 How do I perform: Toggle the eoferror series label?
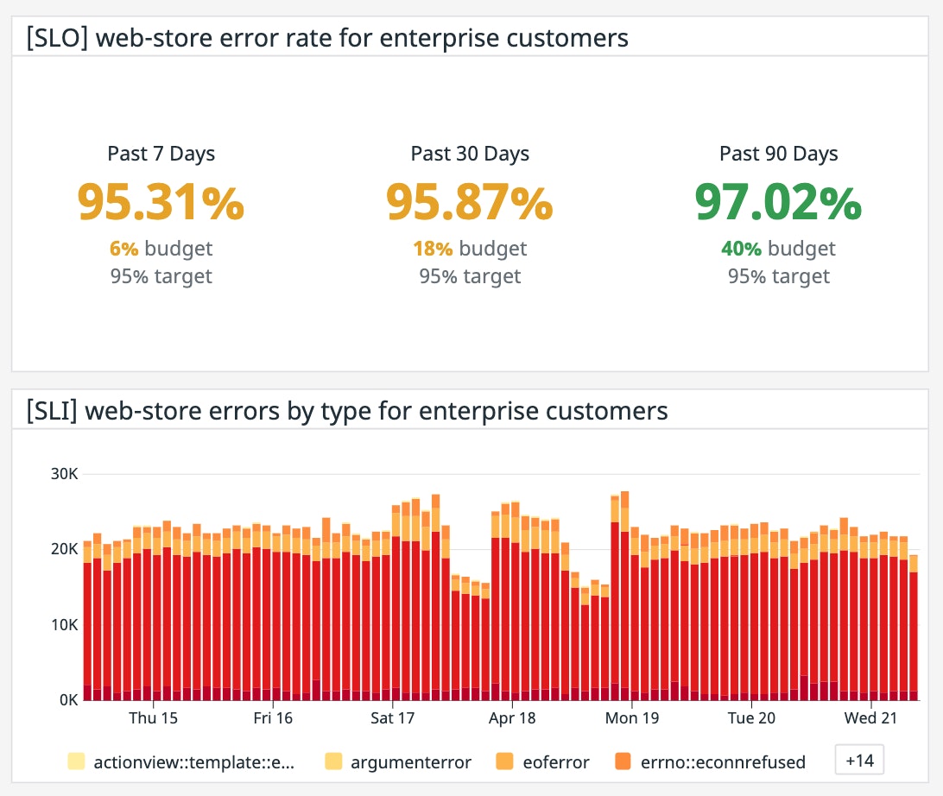click(x=556, y=761)
